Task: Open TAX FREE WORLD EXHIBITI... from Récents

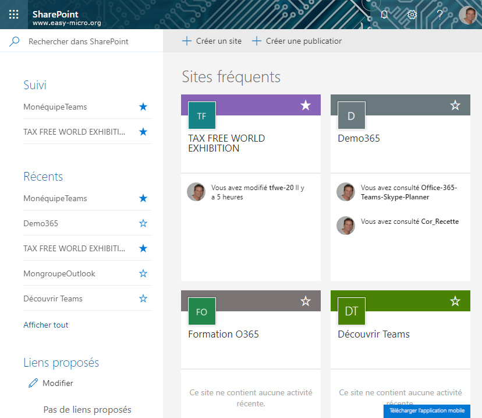Action: pyautogui.click(x=74, y=248)
